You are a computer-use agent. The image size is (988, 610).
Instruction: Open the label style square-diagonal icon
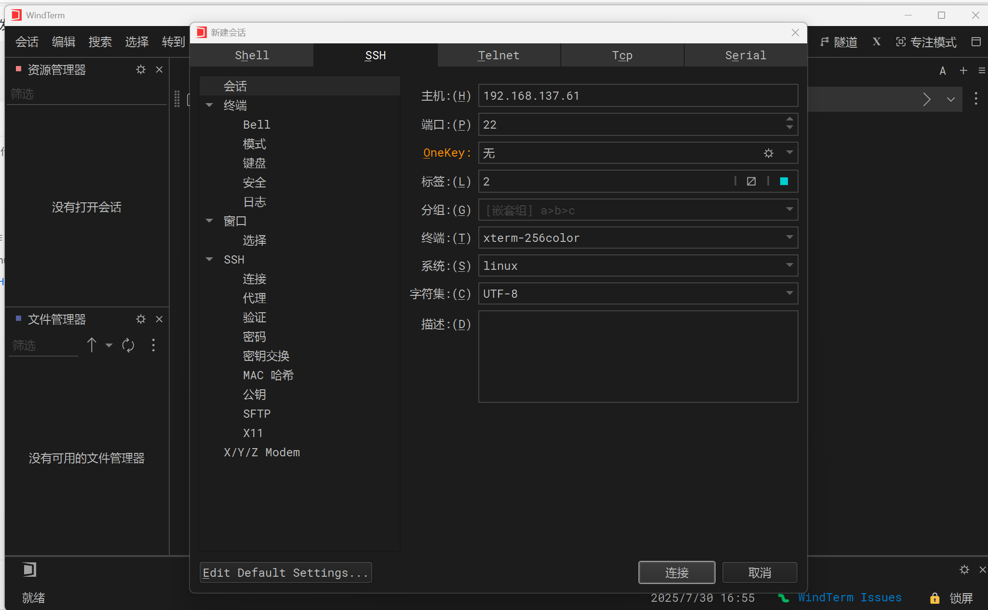751,181
